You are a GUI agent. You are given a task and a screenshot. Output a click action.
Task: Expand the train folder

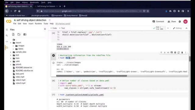click(11, 58)
